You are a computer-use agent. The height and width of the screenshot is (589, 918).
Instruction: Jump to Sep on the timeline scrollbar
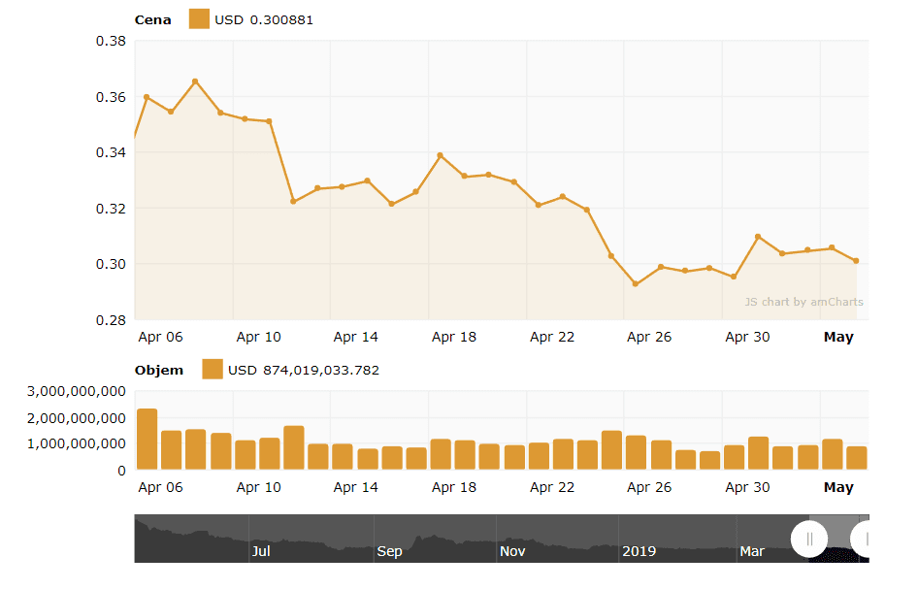[x=388, y=551]
